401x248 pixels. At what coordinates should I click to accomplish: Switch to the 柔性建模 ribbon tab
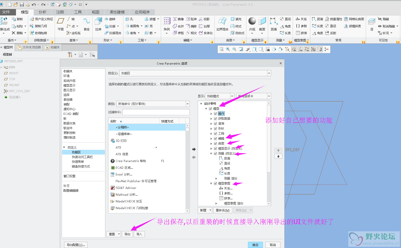point(117,12)
